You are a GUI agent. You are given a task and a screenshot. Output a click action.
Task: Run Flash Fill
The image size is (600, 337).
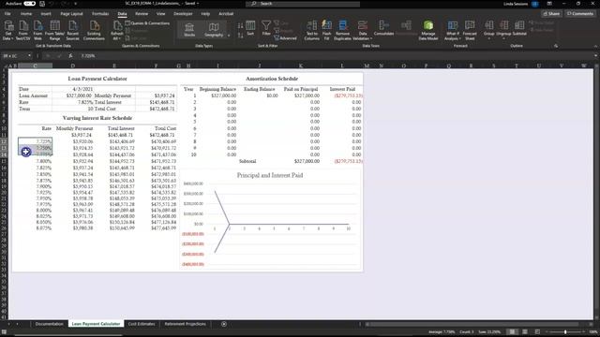(326, 31)
